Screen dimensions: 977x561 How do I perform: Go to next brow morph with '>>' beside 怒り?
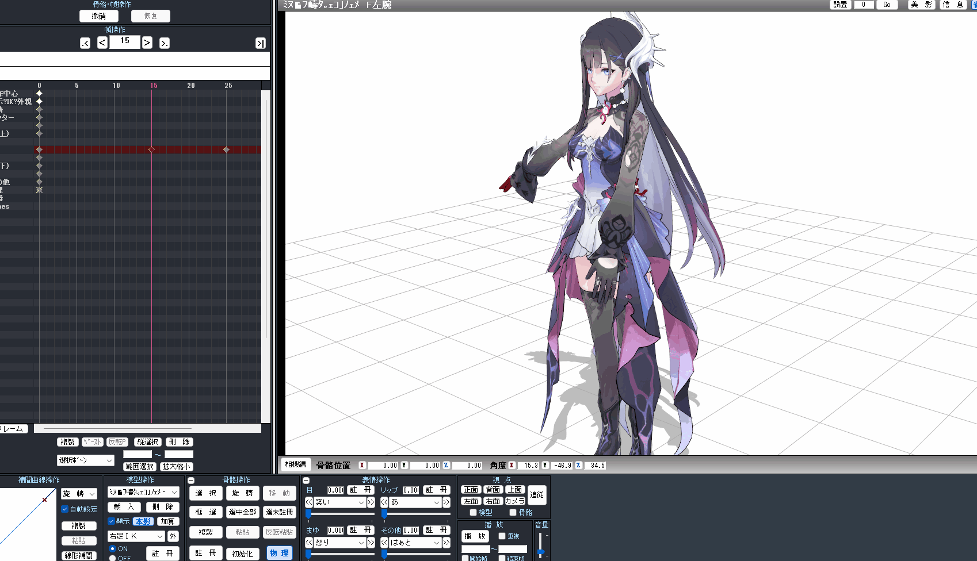point(371,543)
